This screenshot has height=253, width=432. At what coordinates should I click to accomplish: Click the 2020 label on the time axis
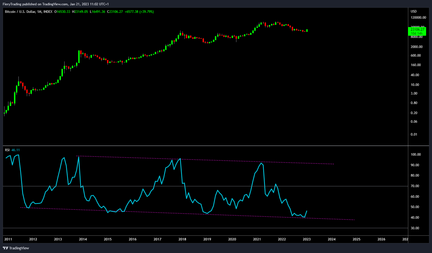232,239
